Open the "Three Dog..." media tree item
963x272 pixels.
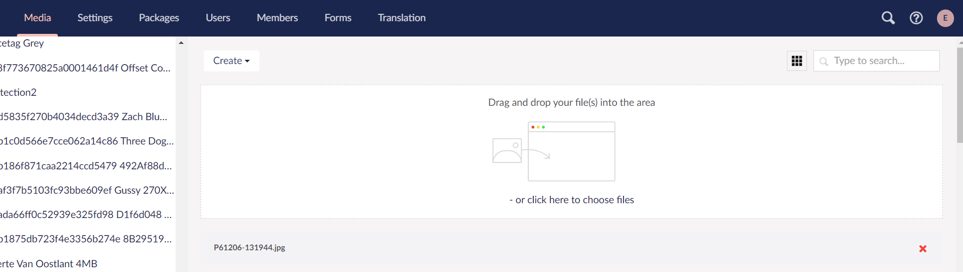86,141
